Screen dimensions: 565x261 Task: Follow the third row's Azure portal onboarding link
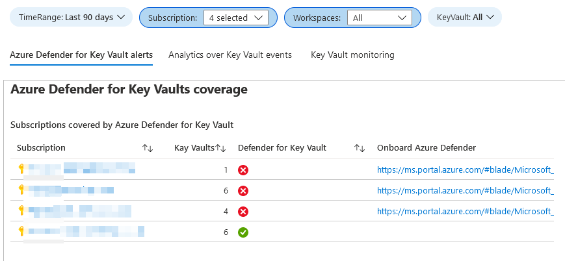pyautogui.click(x=465, y=212)
